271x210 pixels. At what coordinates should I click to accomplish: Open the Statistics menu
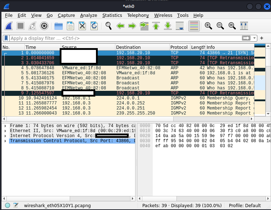pyautogui.click(x=112, y=15)
